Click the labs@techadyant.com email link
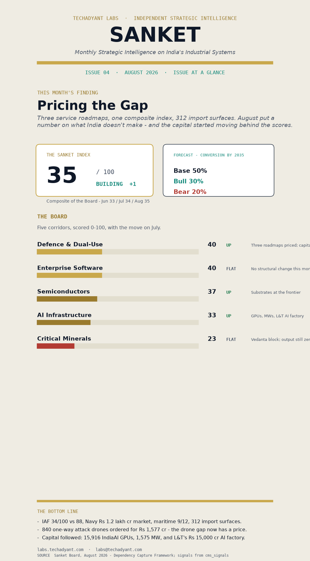Image resolution: width=310 pixels, height=561 pixels. click(119, 549)
